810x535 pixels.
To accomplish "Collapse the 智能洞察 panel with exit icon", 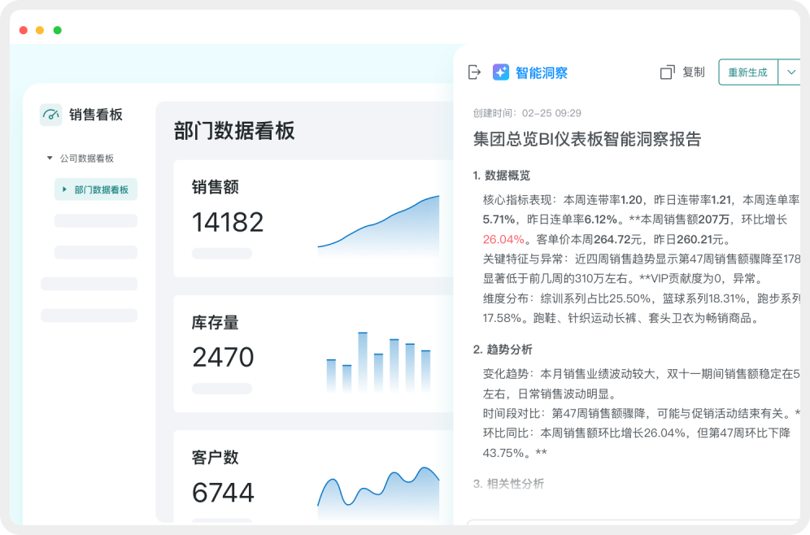I will pyautogui.click(x=475, y=72).
